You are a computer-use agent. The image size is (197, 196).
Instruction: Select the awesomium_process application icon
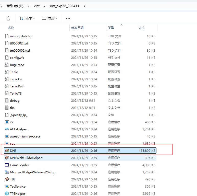(7, 136)
